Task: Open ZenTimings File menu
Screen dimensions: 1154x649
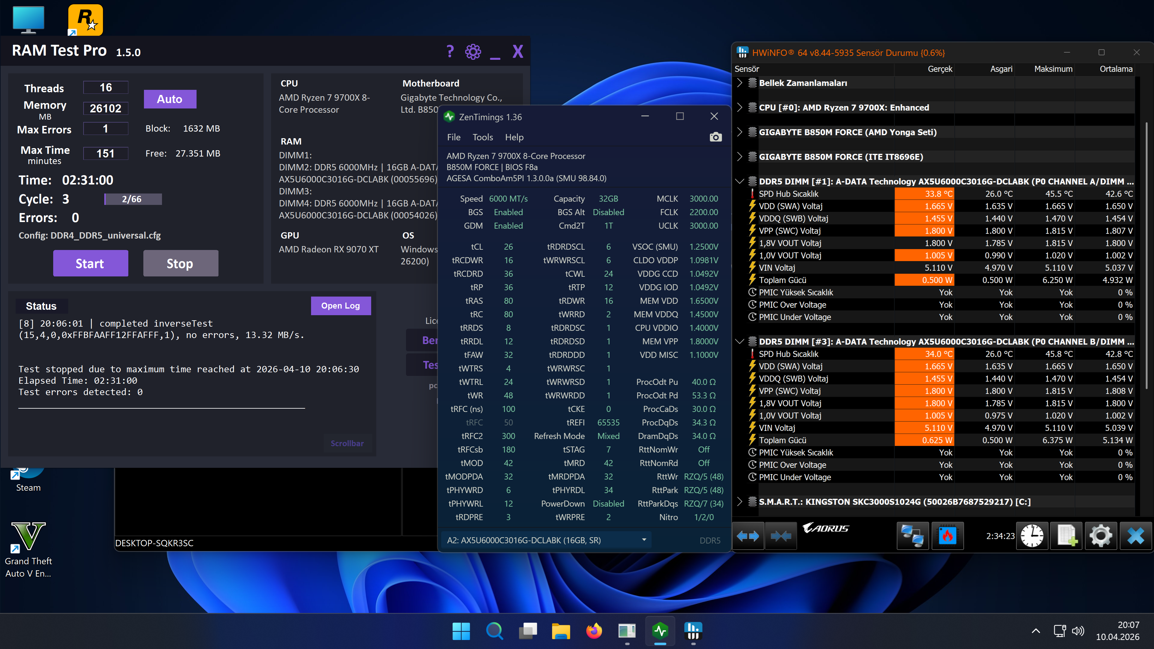Action: pos(453,137)
